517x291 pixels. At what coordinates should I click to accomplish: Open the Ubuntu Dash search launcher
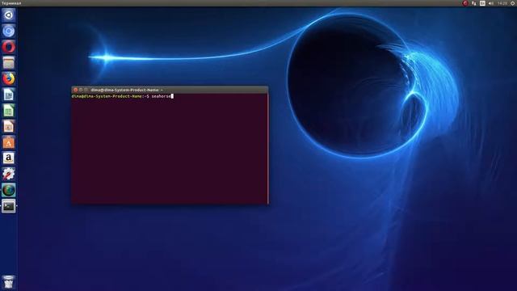tap(9, 15)
